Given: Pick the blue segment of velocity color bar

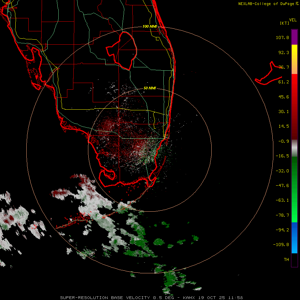Looking at the screenshot, I should coord(294,238).
